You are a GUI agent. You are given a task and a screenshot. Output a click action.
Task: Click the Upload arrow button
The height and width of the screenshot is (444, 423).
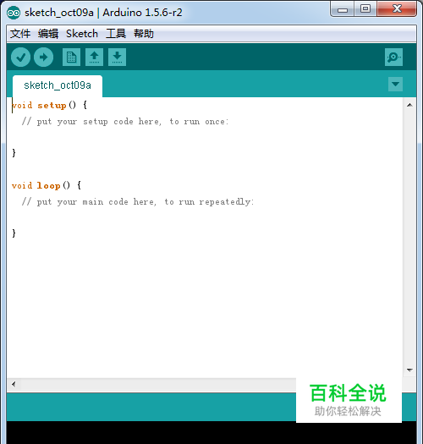(43, 58)
